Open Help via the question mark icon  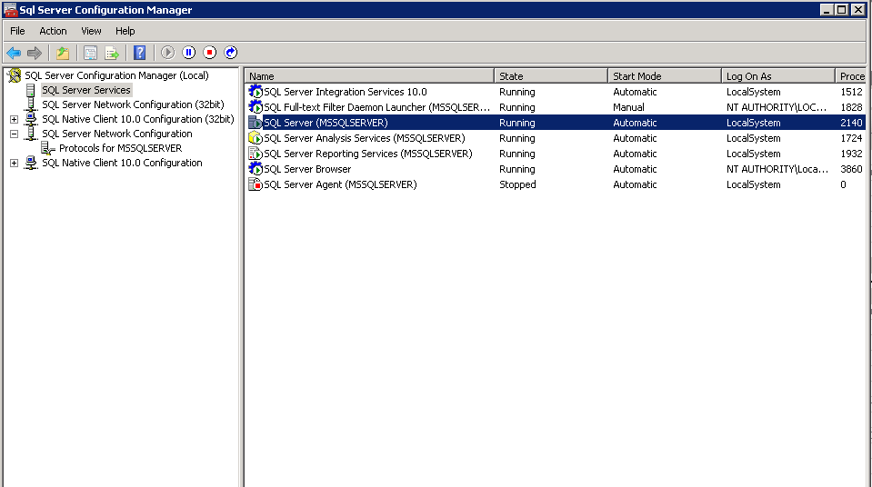coord(140,53)
